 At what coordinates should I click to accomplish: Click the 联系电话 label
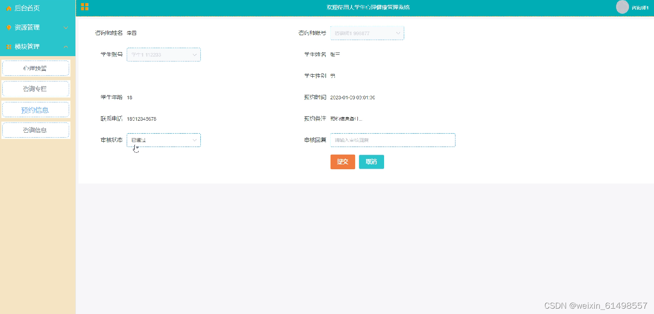click(112, 119)
